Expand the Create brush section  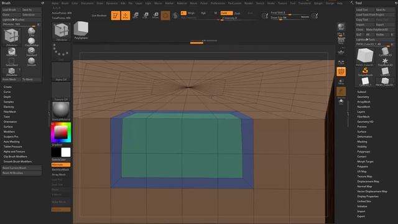[x=7, y=87]
